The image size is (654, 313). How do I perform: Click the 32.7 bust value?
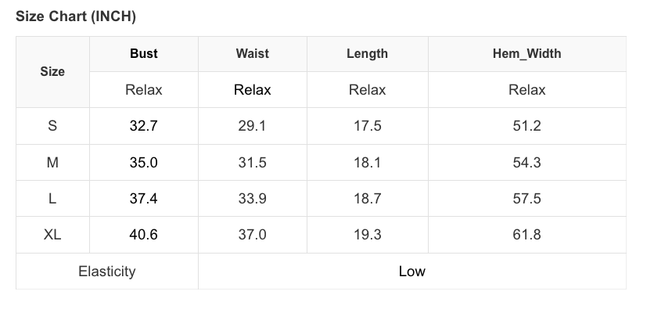[x=144, y=126]
